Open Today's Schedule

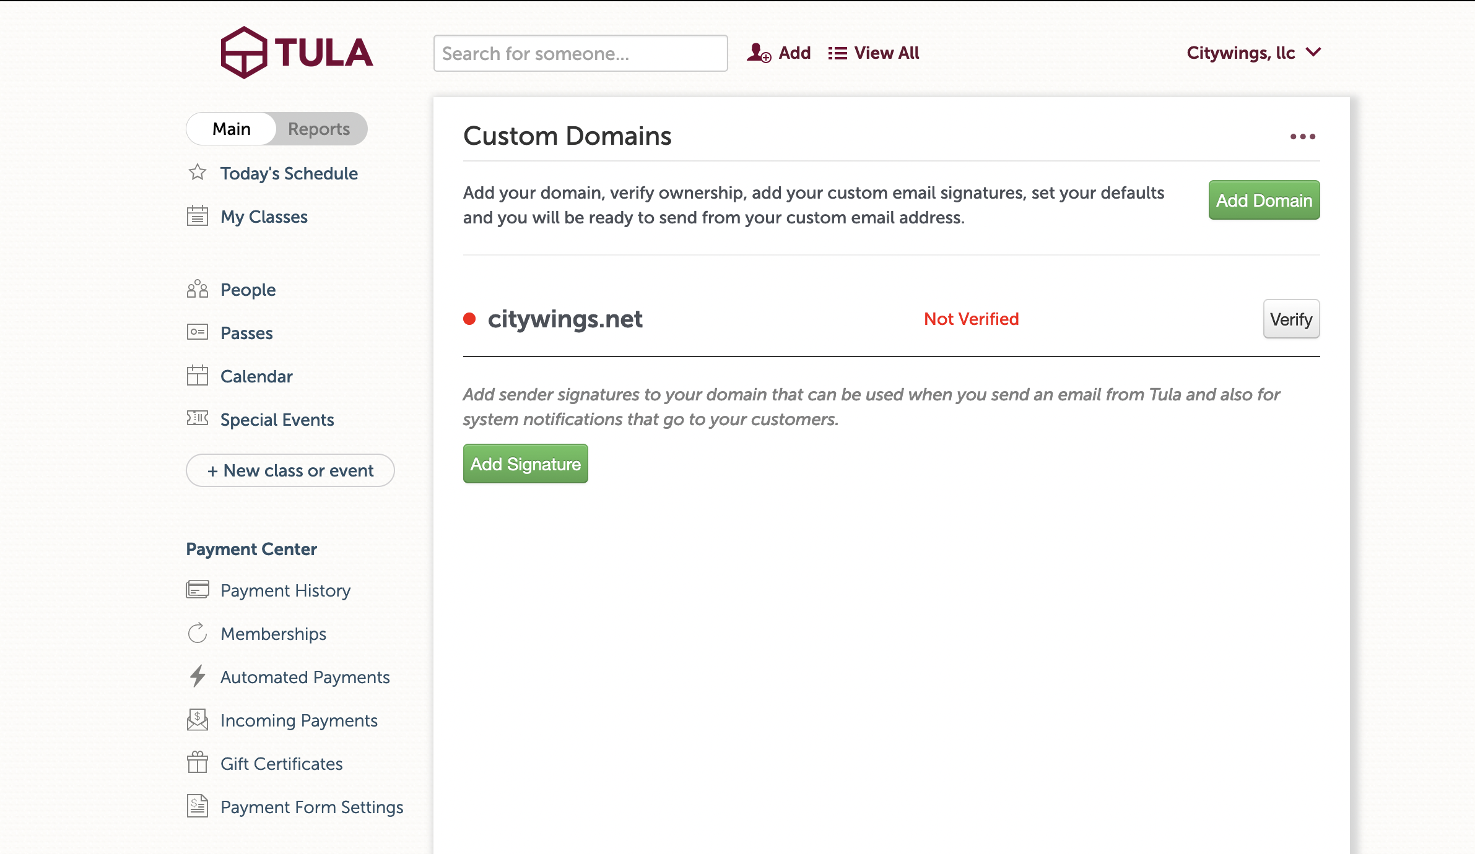(x=289, y=173)
